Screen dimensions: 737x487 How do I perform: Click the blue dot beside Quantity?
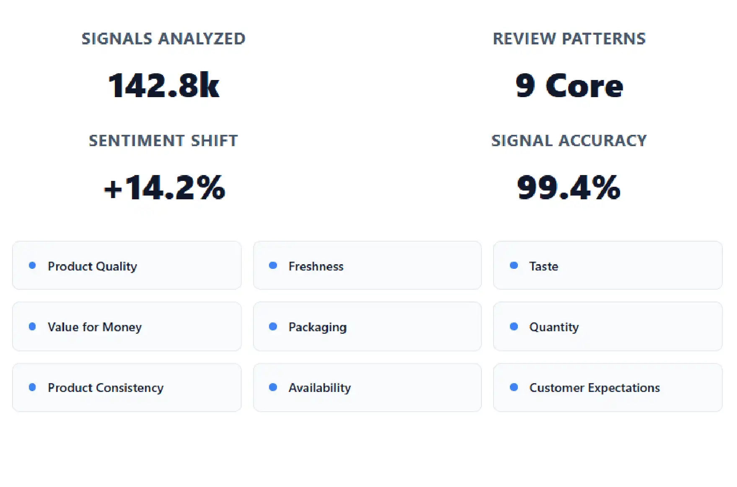(514, 327)
